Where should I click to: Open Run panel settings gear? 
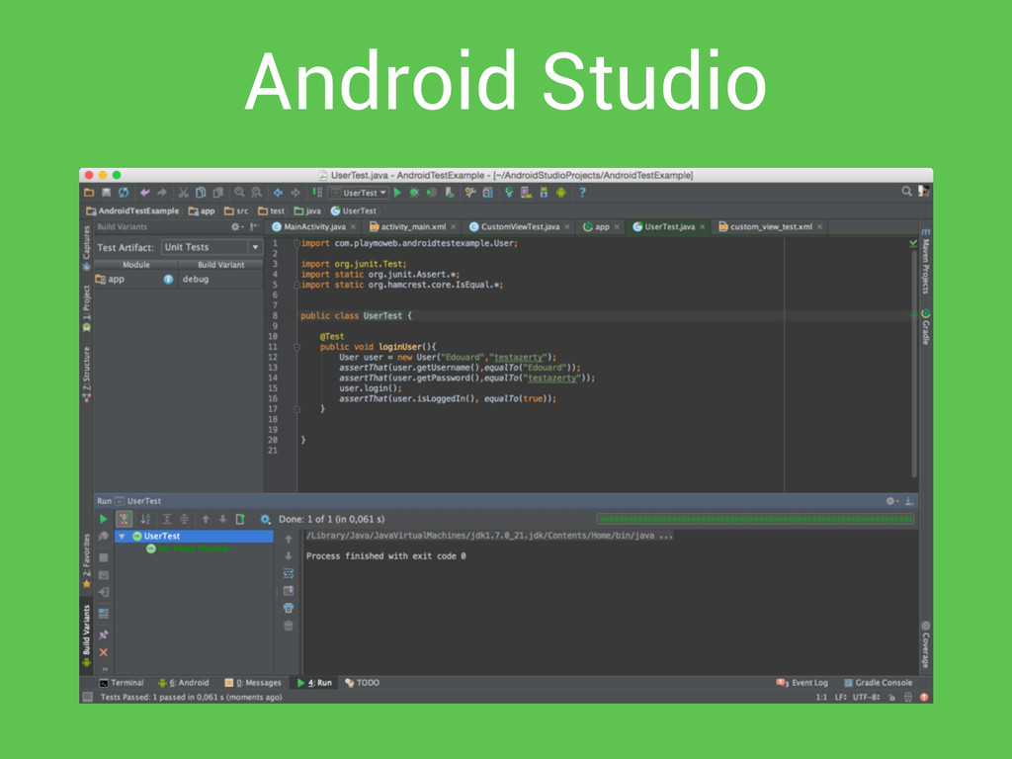[890, 501]
